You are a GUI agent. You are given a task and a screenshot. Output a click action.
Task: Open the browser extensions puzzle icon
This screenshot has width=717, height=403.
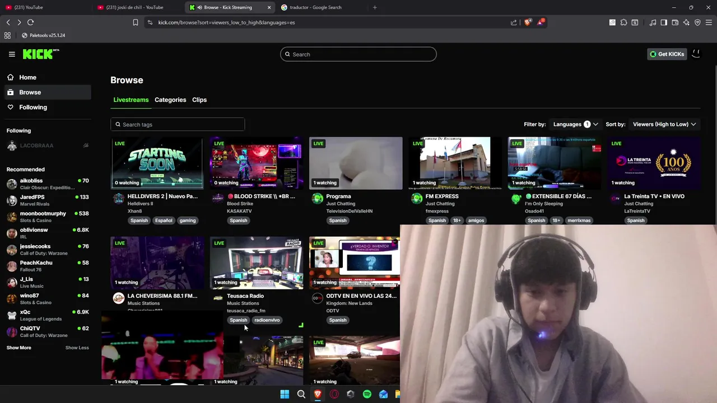[623, 22]
